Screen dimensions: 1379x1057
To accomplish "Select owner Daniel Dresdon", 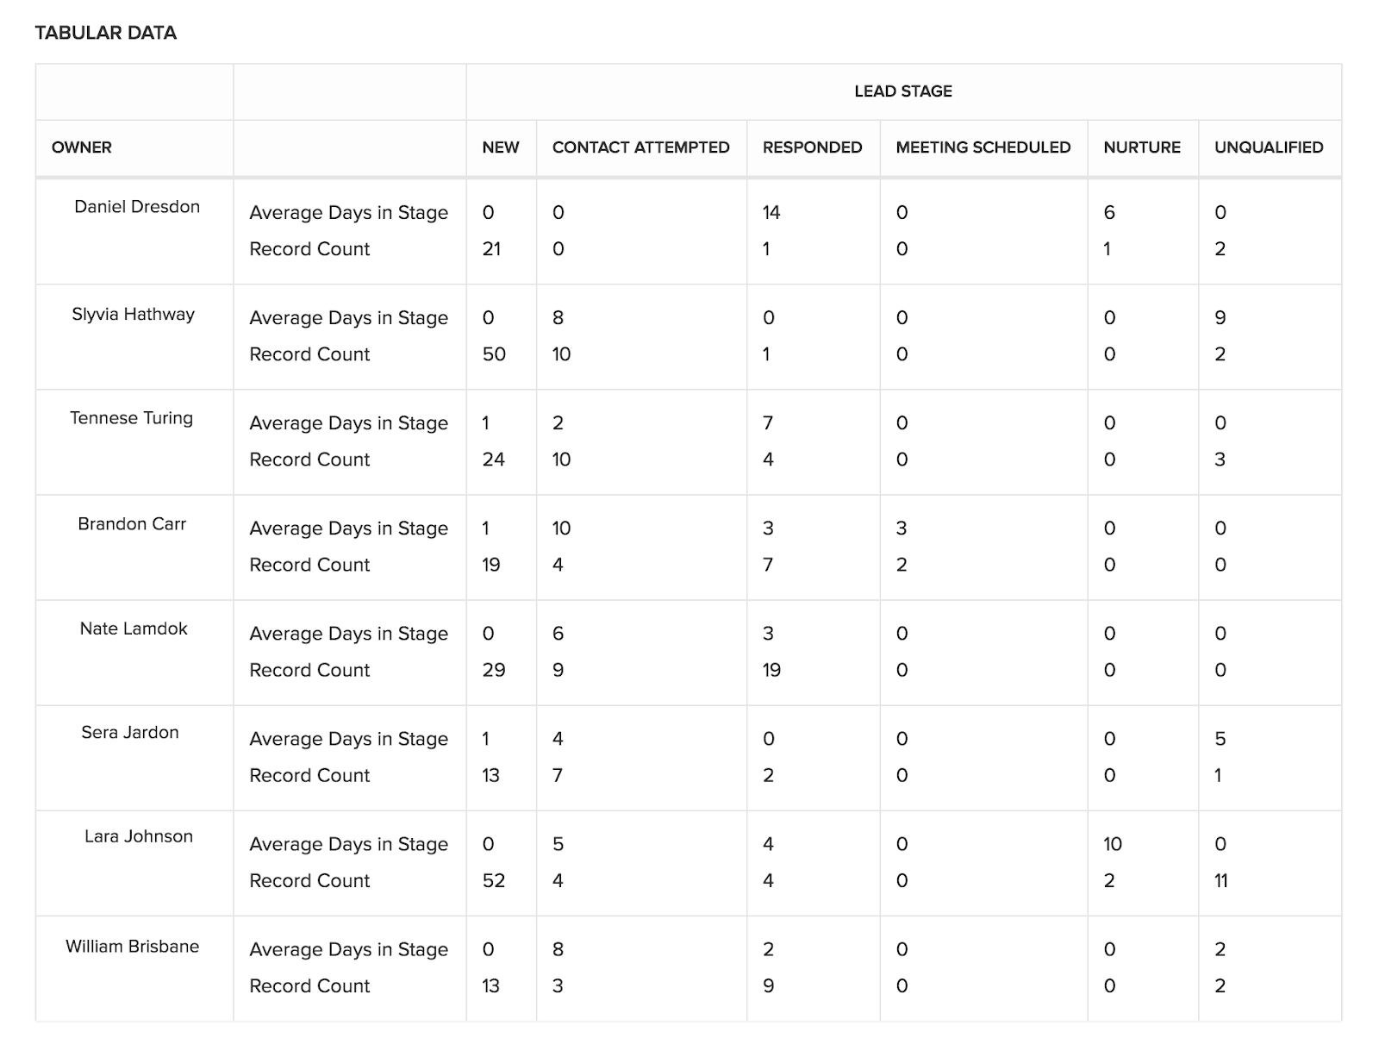I will click(x=137, y=207).
